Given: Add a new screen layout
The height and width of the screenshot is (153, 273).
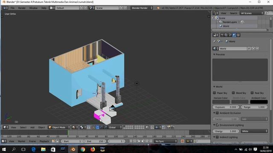Looking at the screenshot, I should tap(81, 8).
